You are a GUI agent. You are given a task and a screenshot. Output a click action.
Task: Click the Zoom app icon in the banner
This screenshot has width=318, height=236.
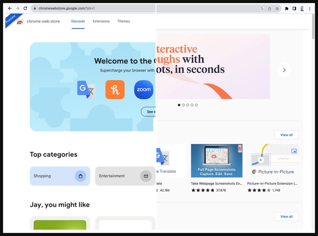pyautogui.click(x=143, y=89)
